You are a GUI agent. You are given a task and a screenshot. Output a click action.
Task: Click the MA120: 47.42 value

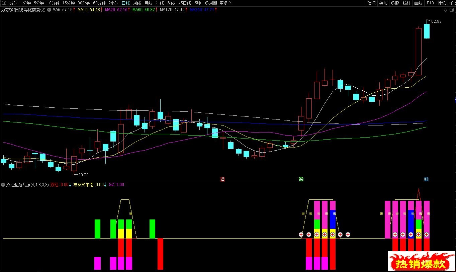pos(172,10)
